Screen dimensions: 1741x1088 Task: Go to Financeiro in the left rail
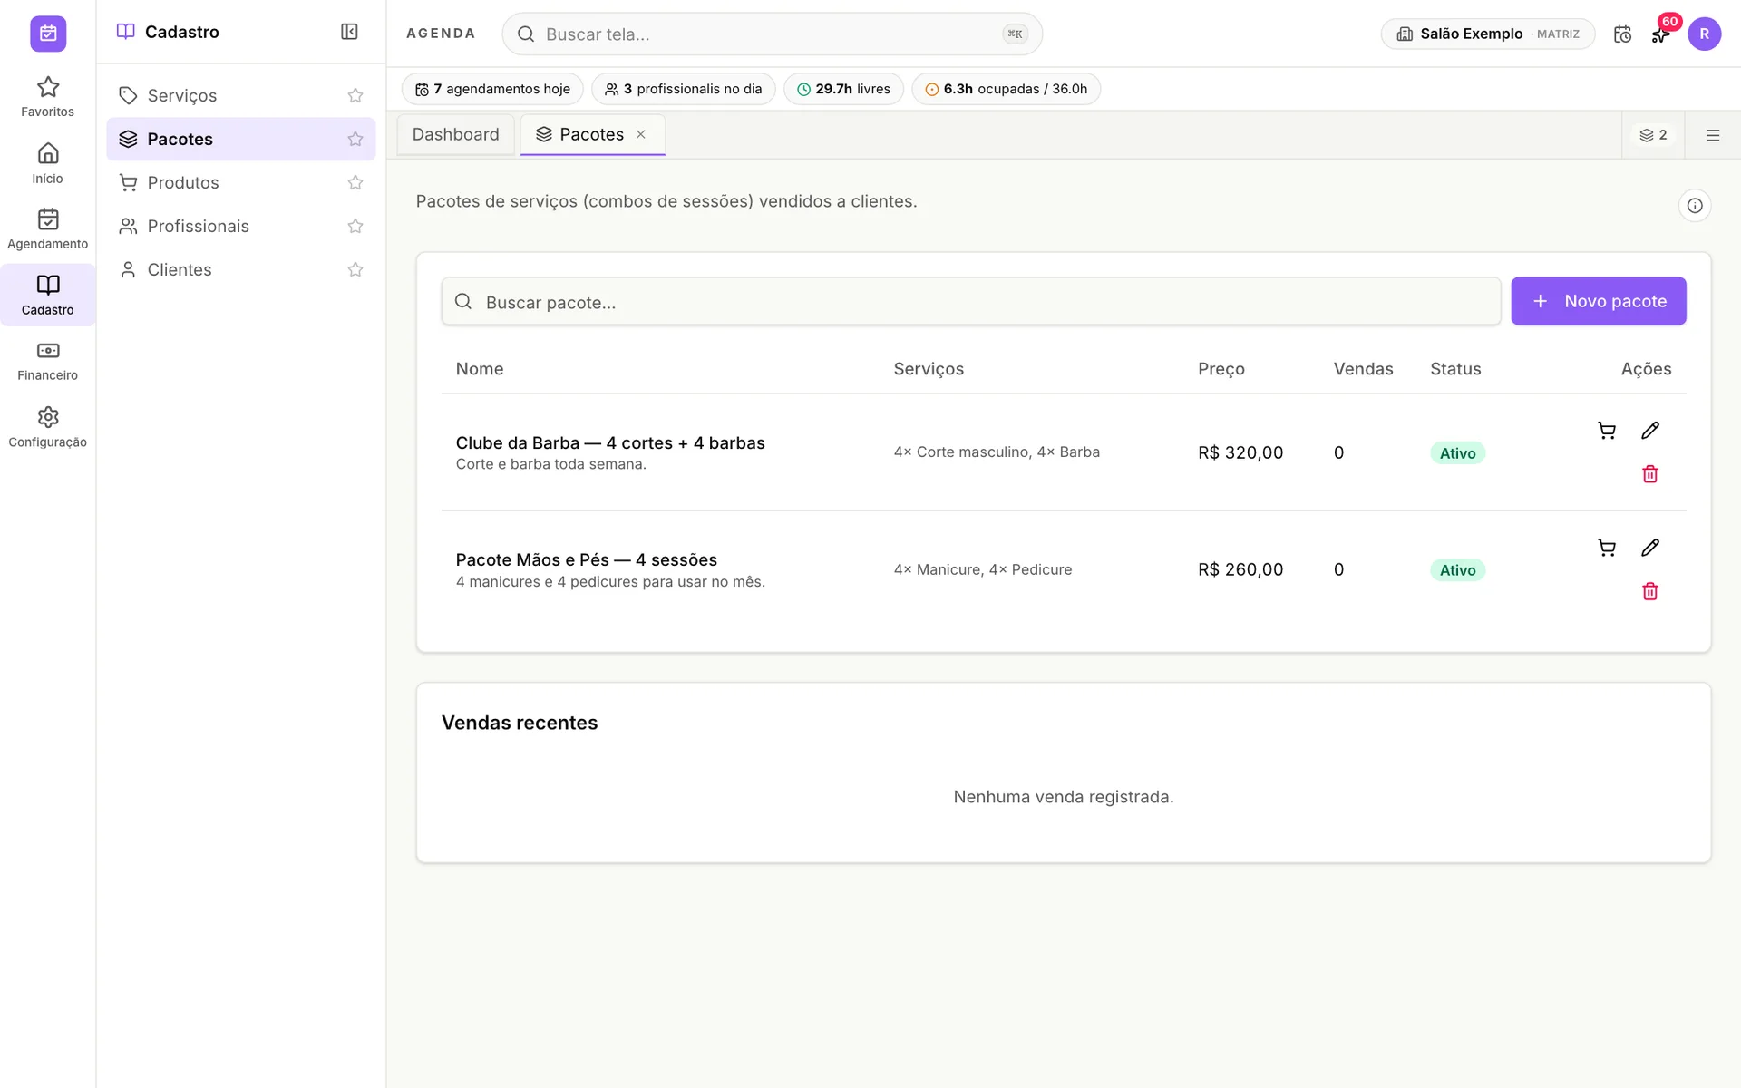coord(48,362)
